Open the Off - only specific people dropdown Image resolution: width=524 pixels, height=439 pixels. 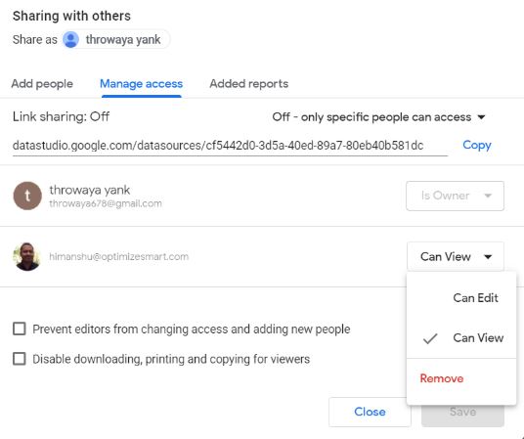pos(378,117)
